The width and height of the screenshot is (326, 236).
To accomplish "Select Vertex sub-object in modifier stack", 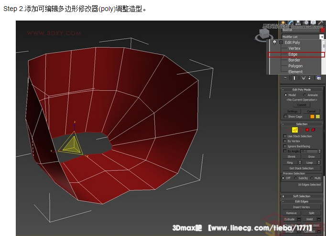I will pyautogui.click(x=294, y=48).
